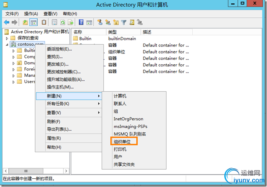This screenshot has width=267, height=187.
Task: Toggle the show/hide action pane icon
Action: coord(89,22)
